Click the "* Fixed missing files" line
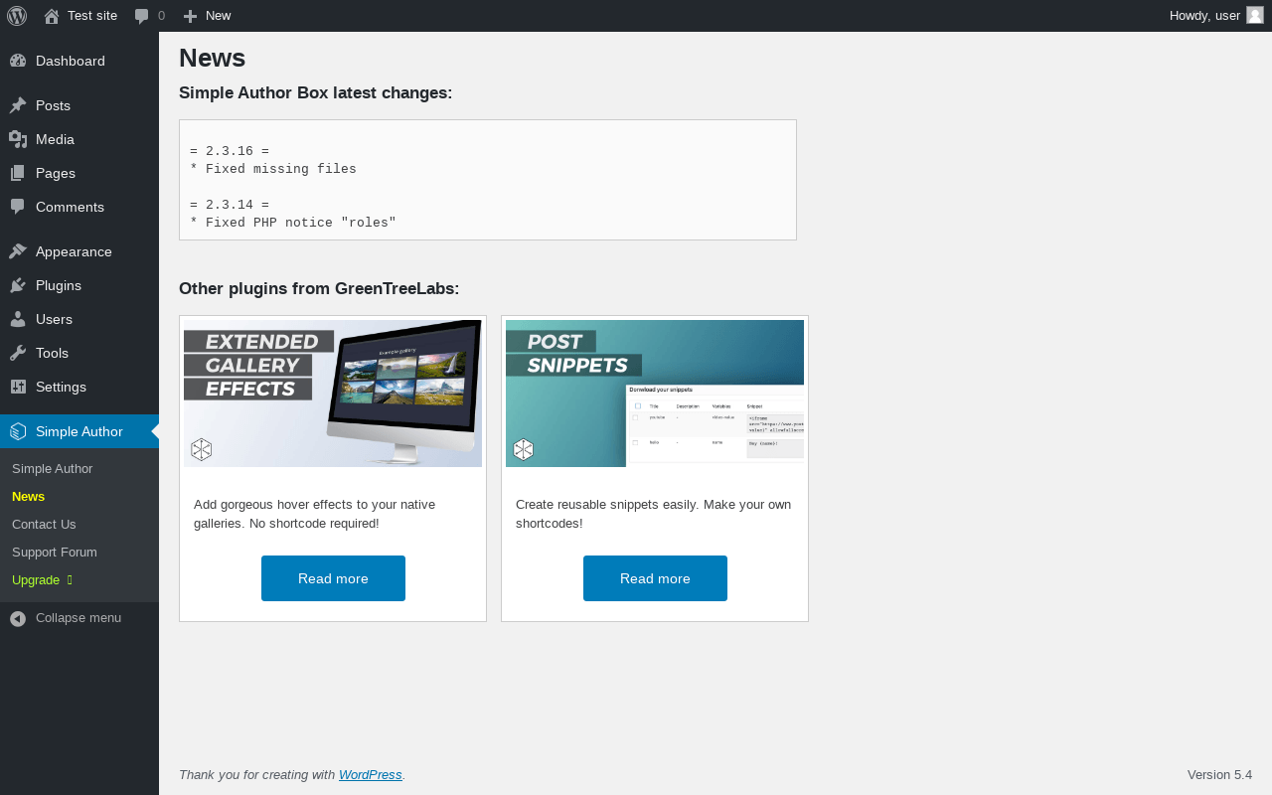Image resolution: width=1272 pixels, height=795 pixels. pos(273,169)
